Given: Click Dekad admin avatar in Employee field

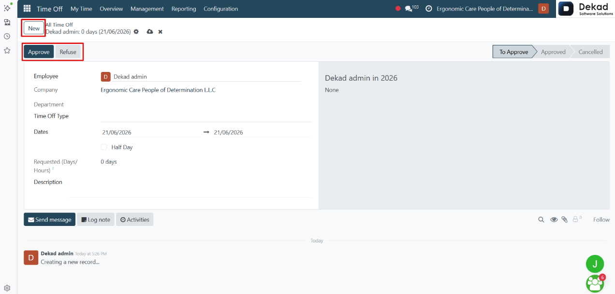Looking at the screenshot, I should pos(105,77).
